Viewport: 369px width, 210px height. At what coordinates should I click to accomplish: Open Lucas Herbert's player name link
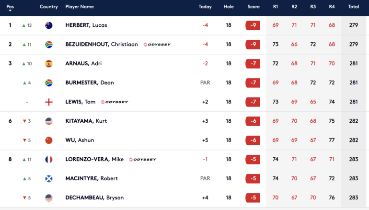86,25
